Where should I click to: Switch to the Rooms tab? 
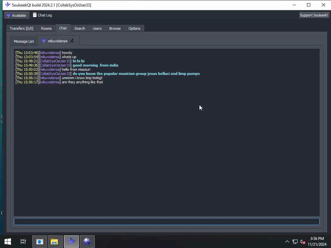[46, 28]
